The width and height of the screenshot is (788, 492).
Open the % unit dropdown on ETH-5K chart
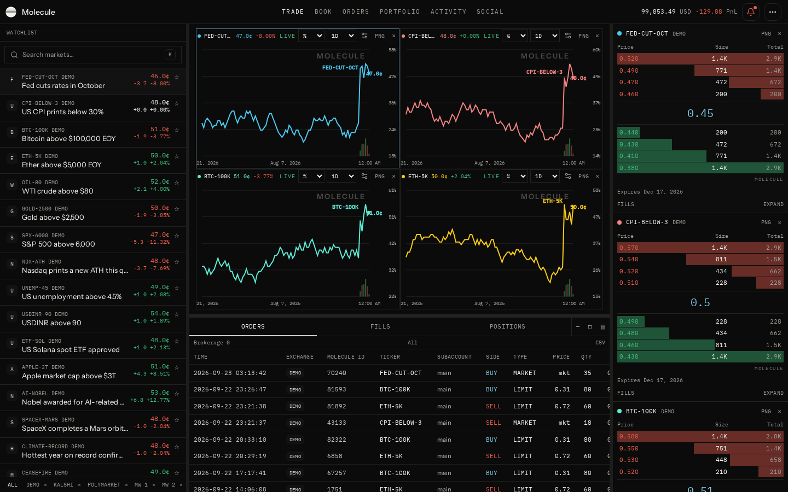coord(515,177)
